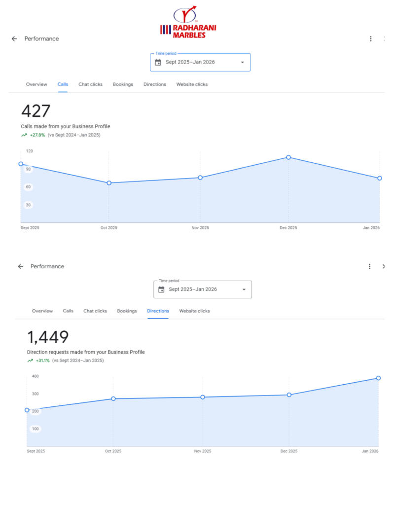Click the Nov 2025 axis label under the directions chart
This screenshot has width=393, height=505.
tap(203, 451)
